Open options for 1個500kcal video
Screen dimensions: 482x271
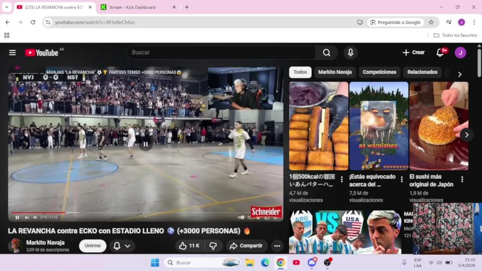click(342, 180)
